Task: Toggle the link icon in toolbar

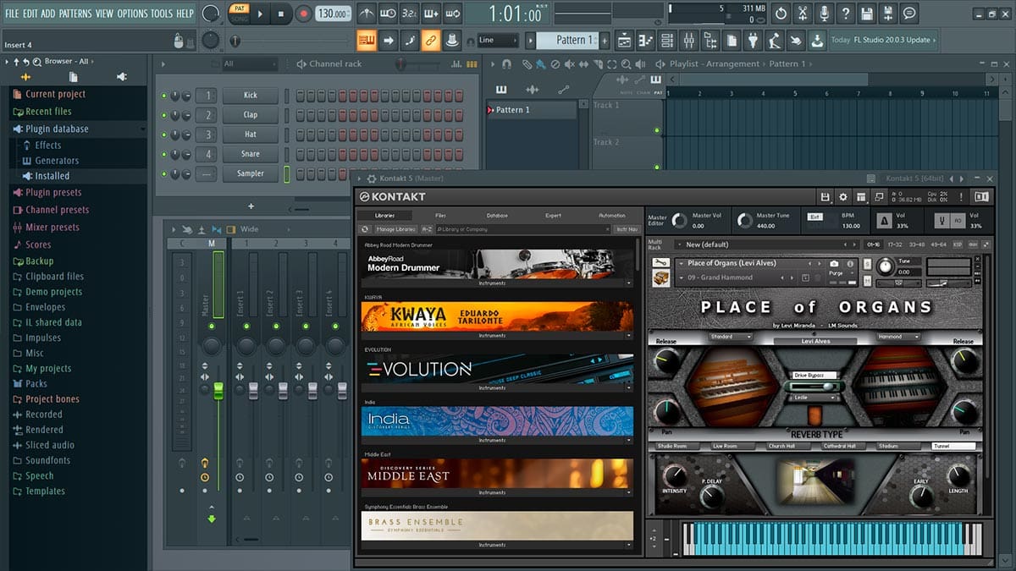Action: coord(431,40)
